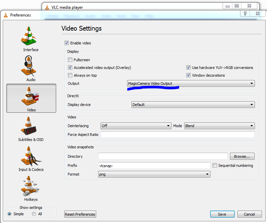
Task: Open Subtitles & OSD preferences icon
Action: pyautogui.click(x=29, y=126)
